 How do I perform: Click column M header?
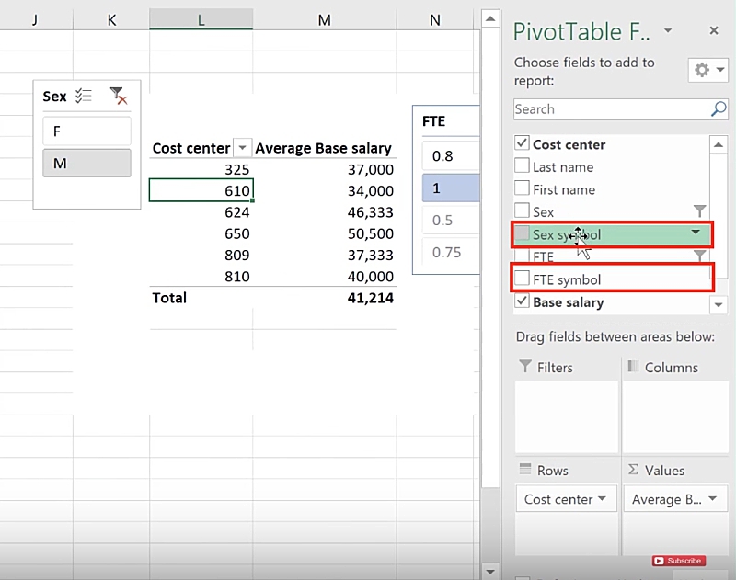324,19
